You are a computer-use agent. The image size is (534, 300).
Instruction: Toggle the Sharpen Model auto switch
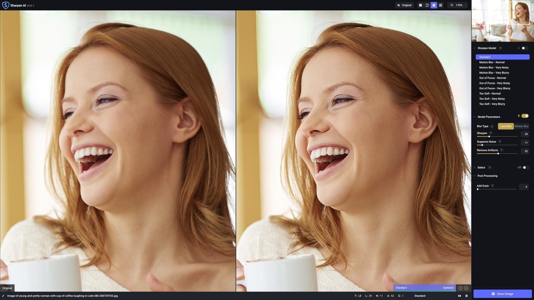pos(524,48)
